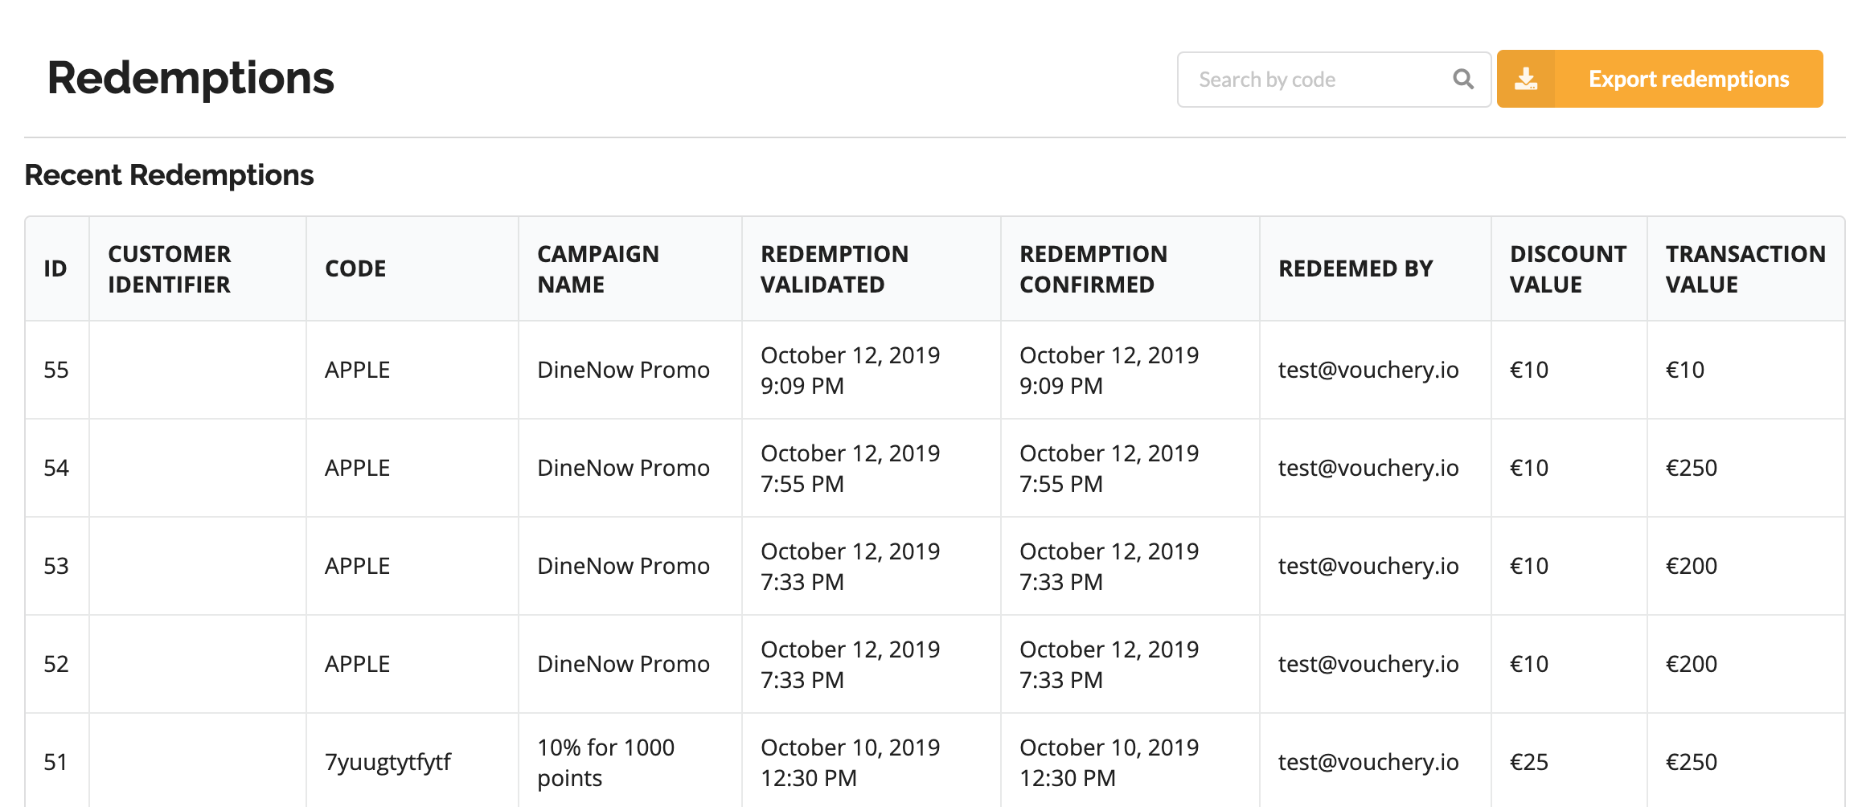Viewport: 1862px width, 807px height.
Task: Click the Discount Value column header
Action: pyautogui.click(x=1568, y=268)
